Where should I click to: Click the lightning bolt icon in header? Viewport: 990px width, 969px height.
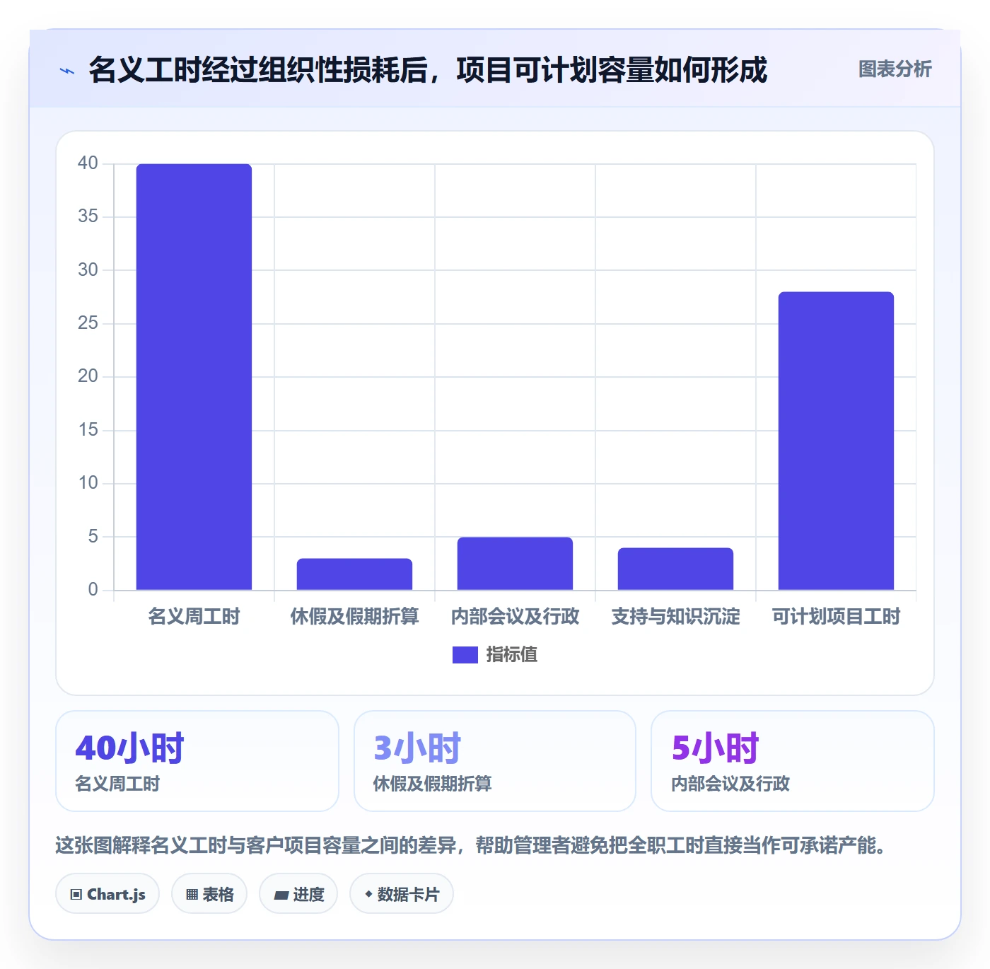click(x=67, y=71)
